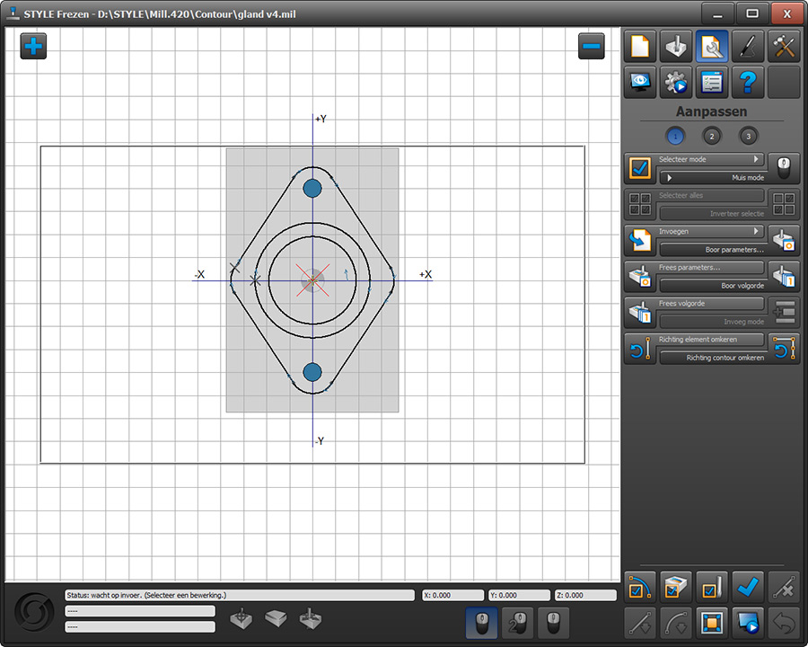Expand the Muis mode arrow
This screenshot has height=647, width=808.
(x=669, y=178)
